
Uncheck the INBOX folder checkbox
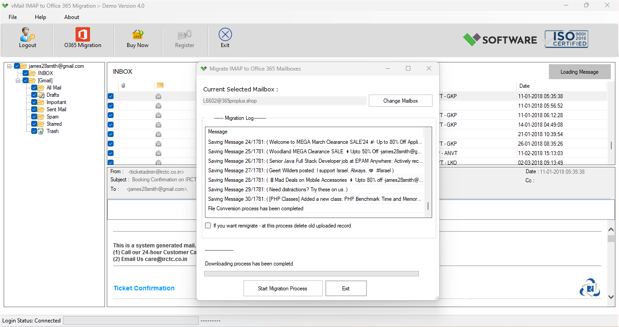point(26,73)
